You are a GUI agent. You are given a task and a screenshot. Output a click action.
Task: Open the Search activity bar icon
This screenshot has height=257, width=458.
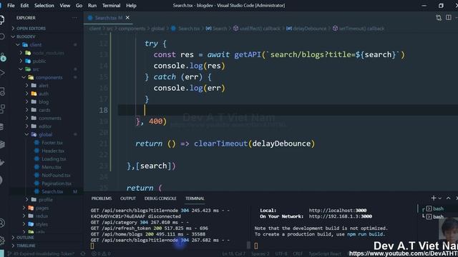tap(1, 36)
